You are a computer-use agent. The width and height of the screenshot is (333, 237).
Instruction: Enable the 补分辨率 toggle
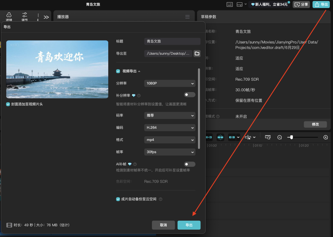[x=189, y=94]
